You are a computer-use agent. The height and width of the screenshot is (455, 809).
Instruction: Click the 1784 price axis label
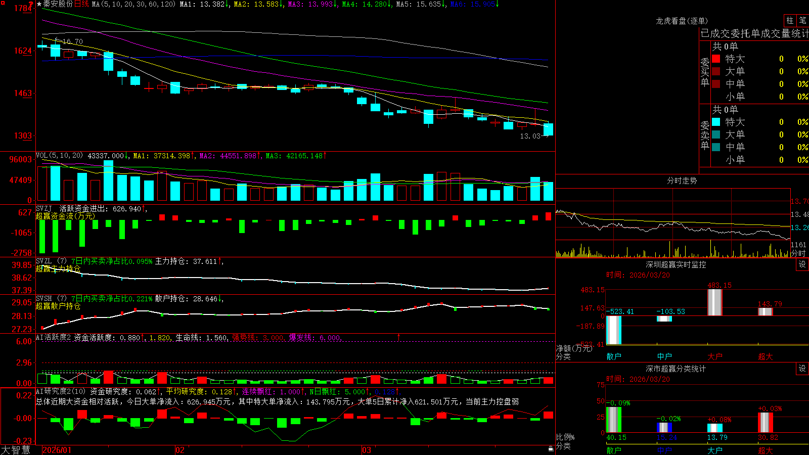click(x=23, y=8)
